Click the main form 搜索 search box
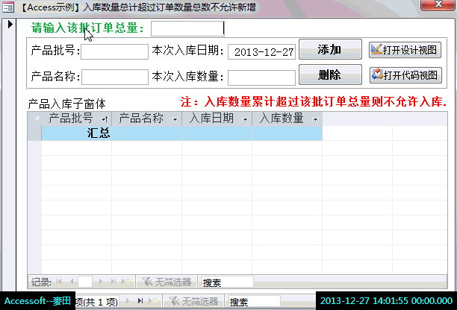This screenshot has height=310, width=457. click(255, 302)
